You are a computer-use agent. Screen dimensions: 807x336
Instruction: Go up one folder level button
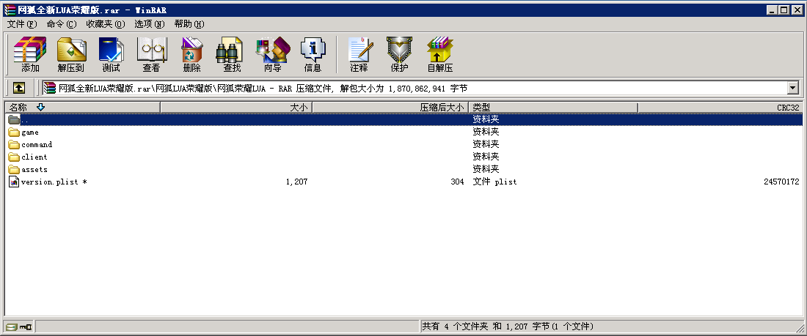pyautogui.click(x=19, y=88)
